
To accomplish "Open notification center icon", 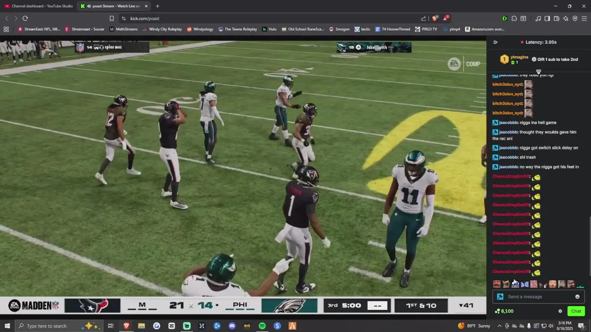I will coord(582,326).
